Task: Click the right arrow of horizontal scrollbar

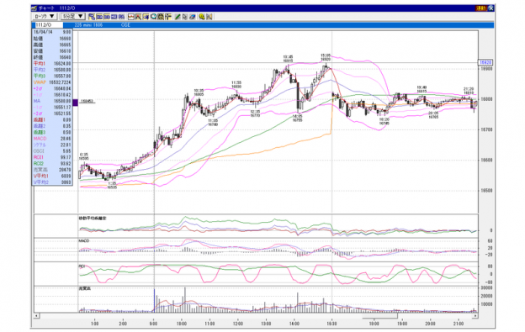Action: [475, 316]
